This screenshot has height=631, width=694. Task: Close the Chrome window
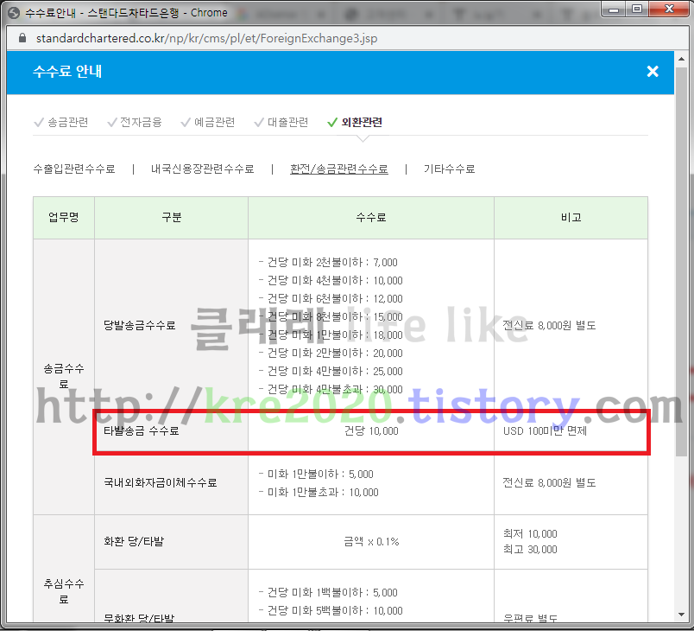669,10
